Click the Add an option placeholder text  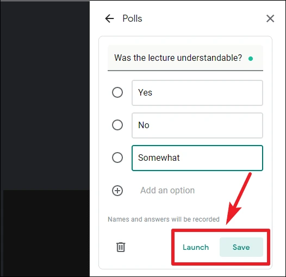coord(167,191)
